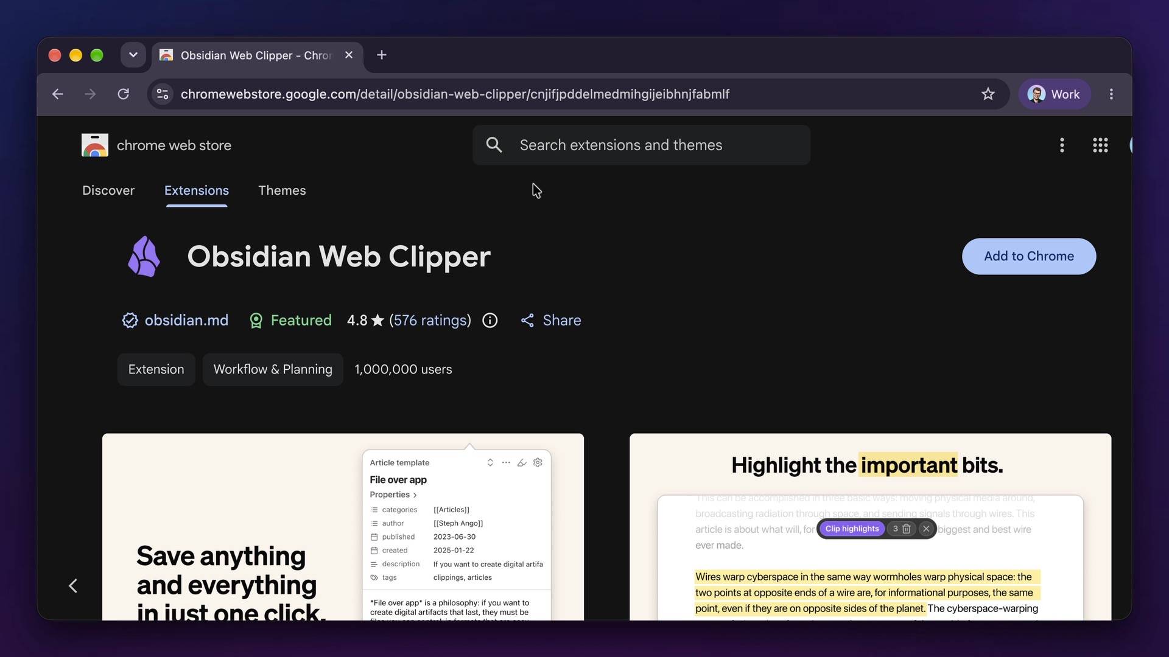Image resolution: width=1169 pixels, height=657 pixels.
Task: Open a new browser tab
Action: coord(382,55)
